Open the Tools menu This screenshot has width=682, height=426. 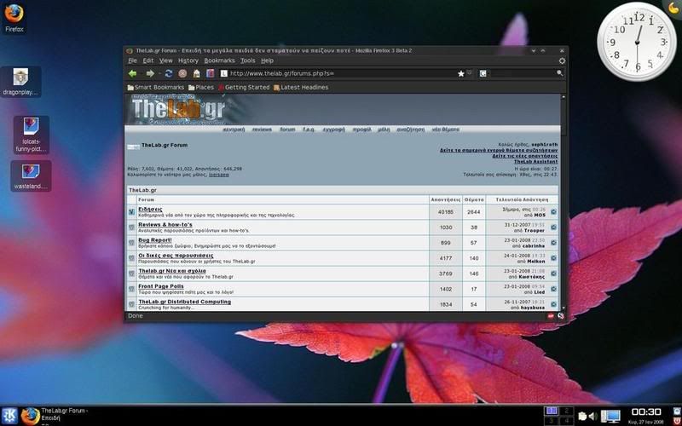[x=248, y=60]
